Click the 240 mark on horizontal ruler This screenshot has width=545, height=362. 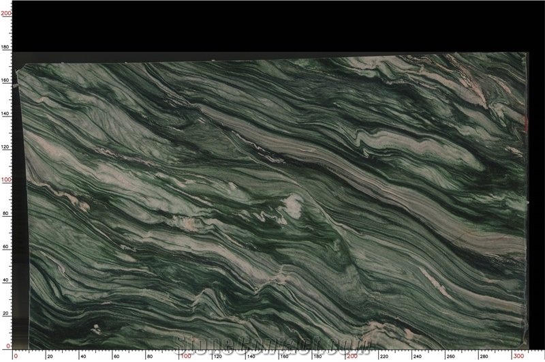[418, 357]
